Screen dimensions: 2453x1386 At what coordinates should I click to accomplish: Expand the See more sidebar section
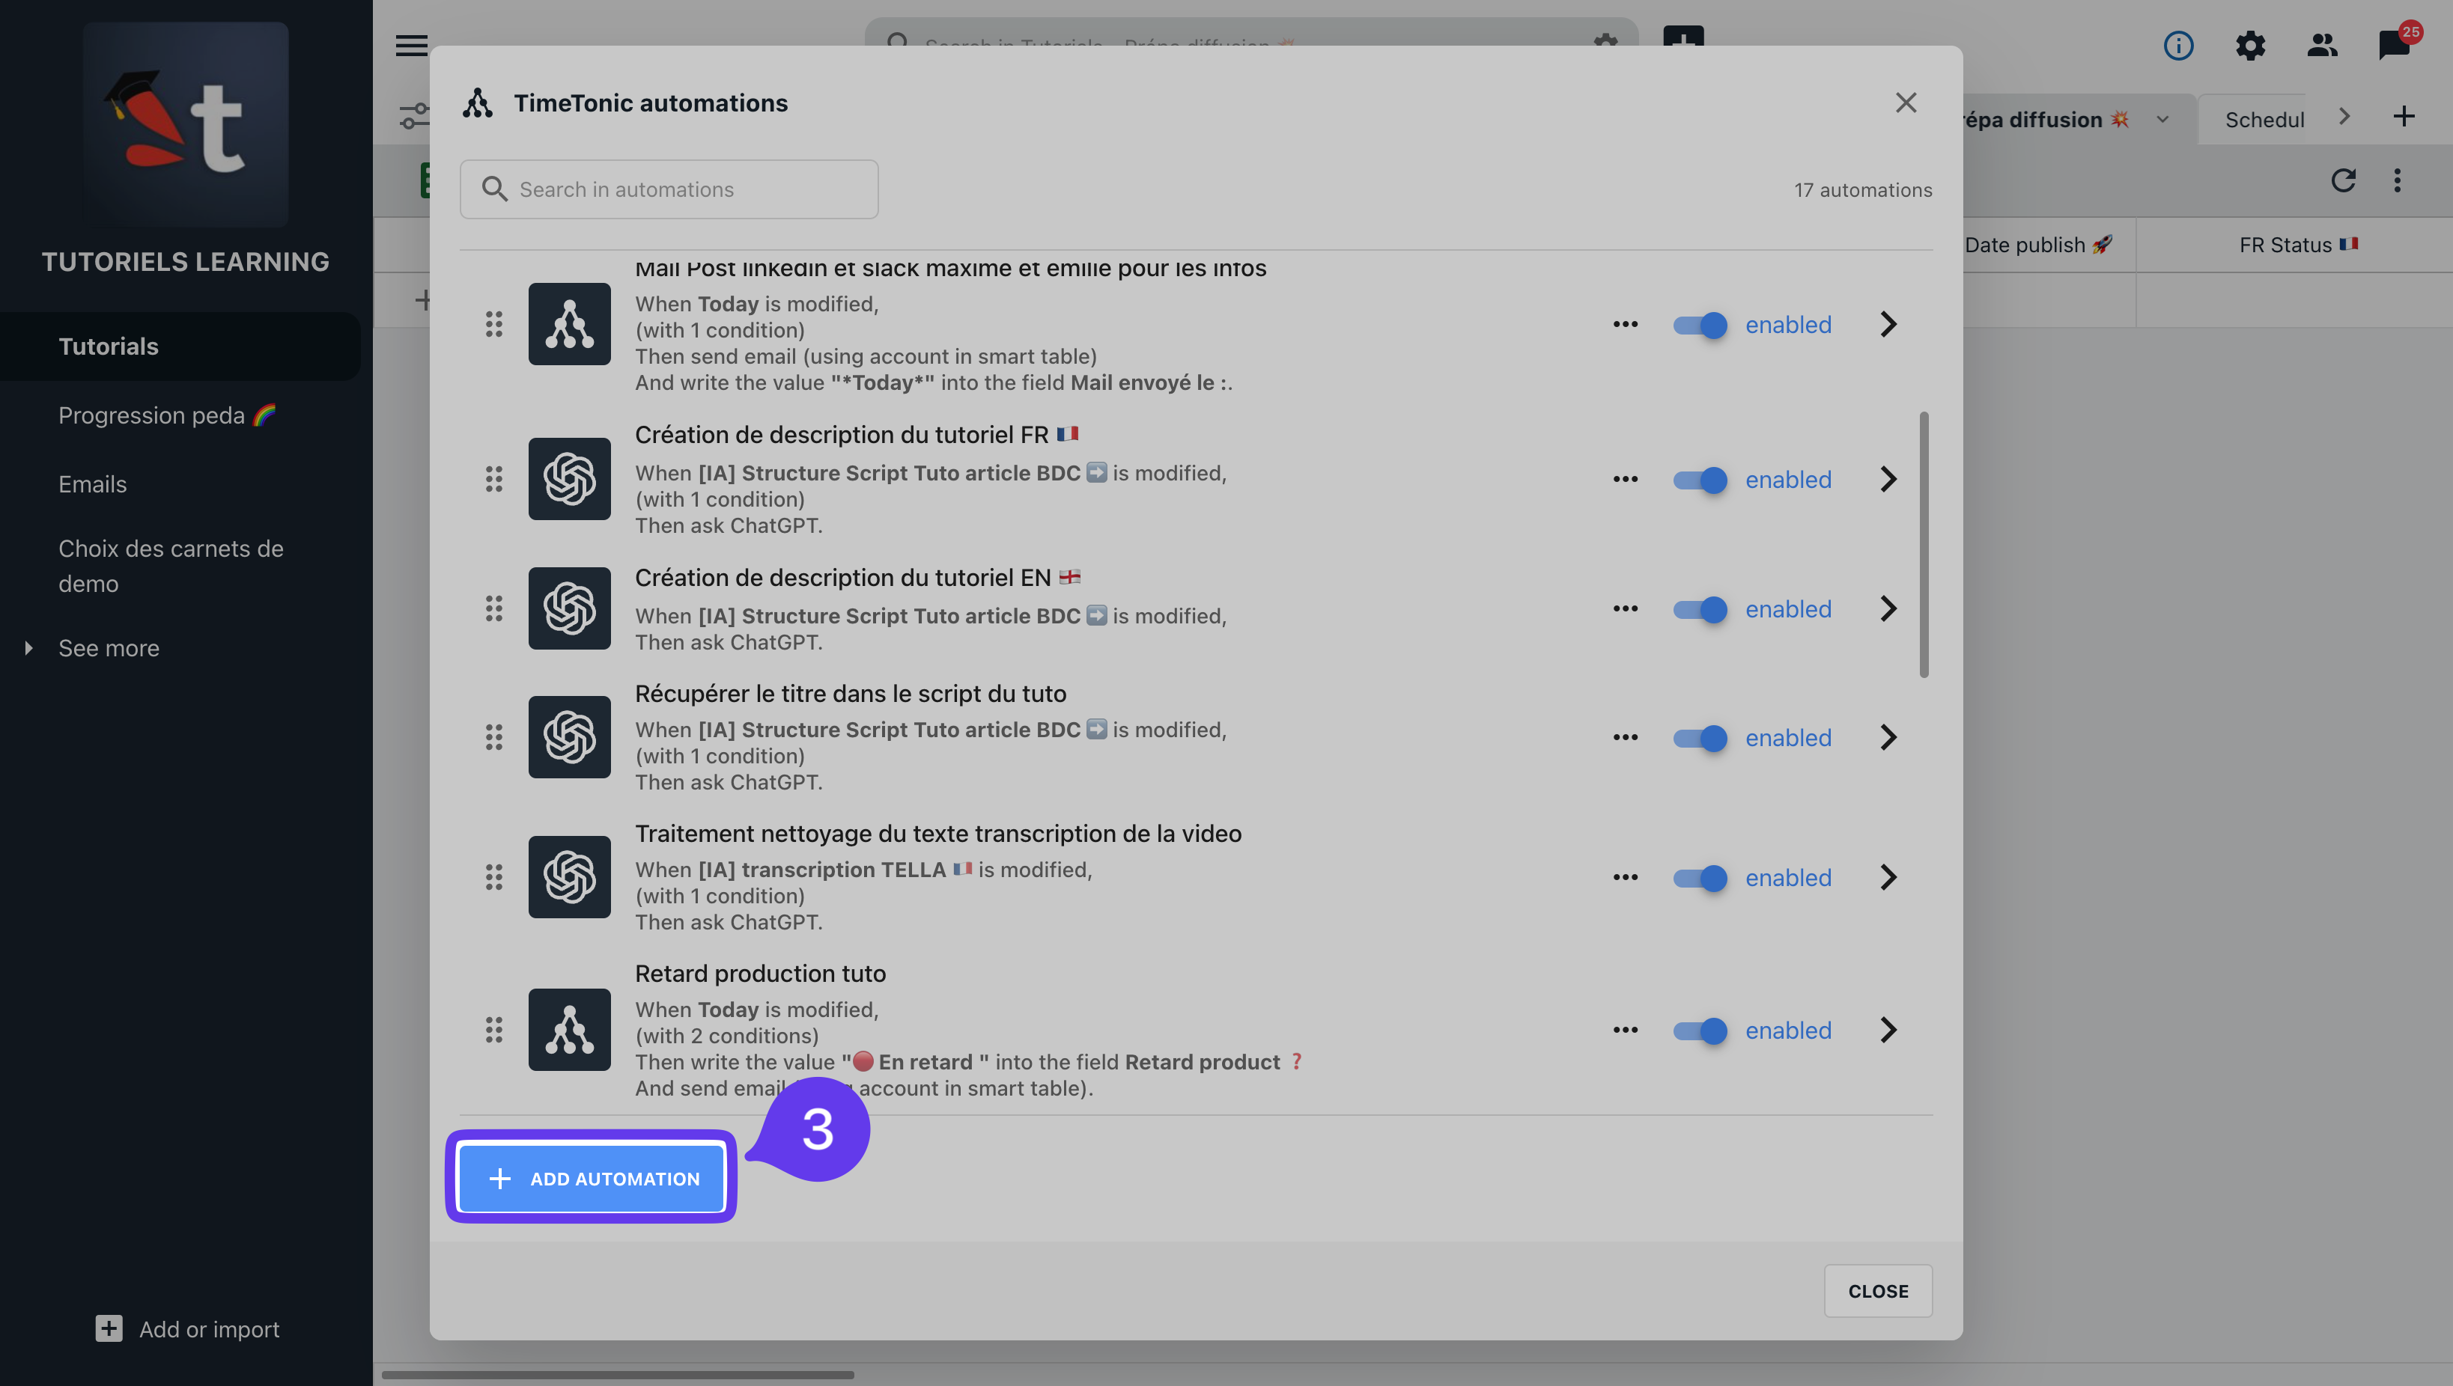[x=109, y=648]
